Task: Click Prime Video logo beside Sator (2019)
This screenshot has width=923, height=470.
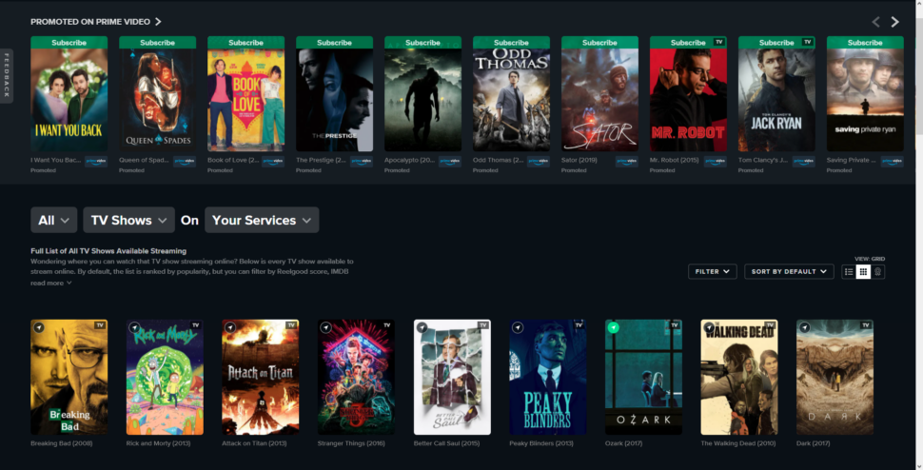Action: tap(627, 161)
